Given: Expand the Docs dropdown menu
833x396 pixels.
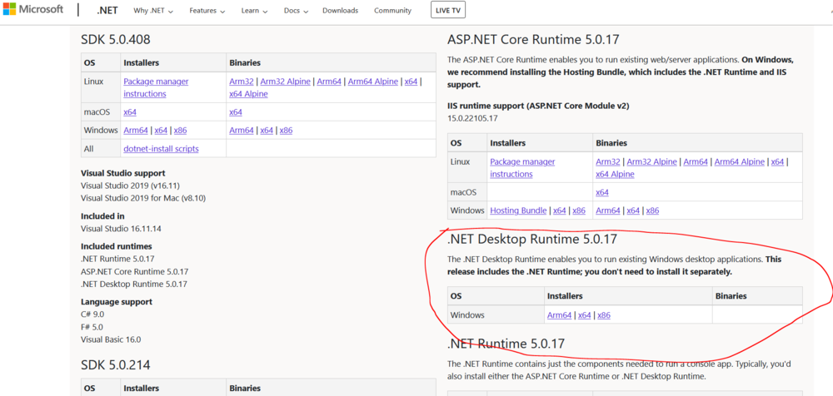Looking at the screenshot, I should (x=295, y=11).
